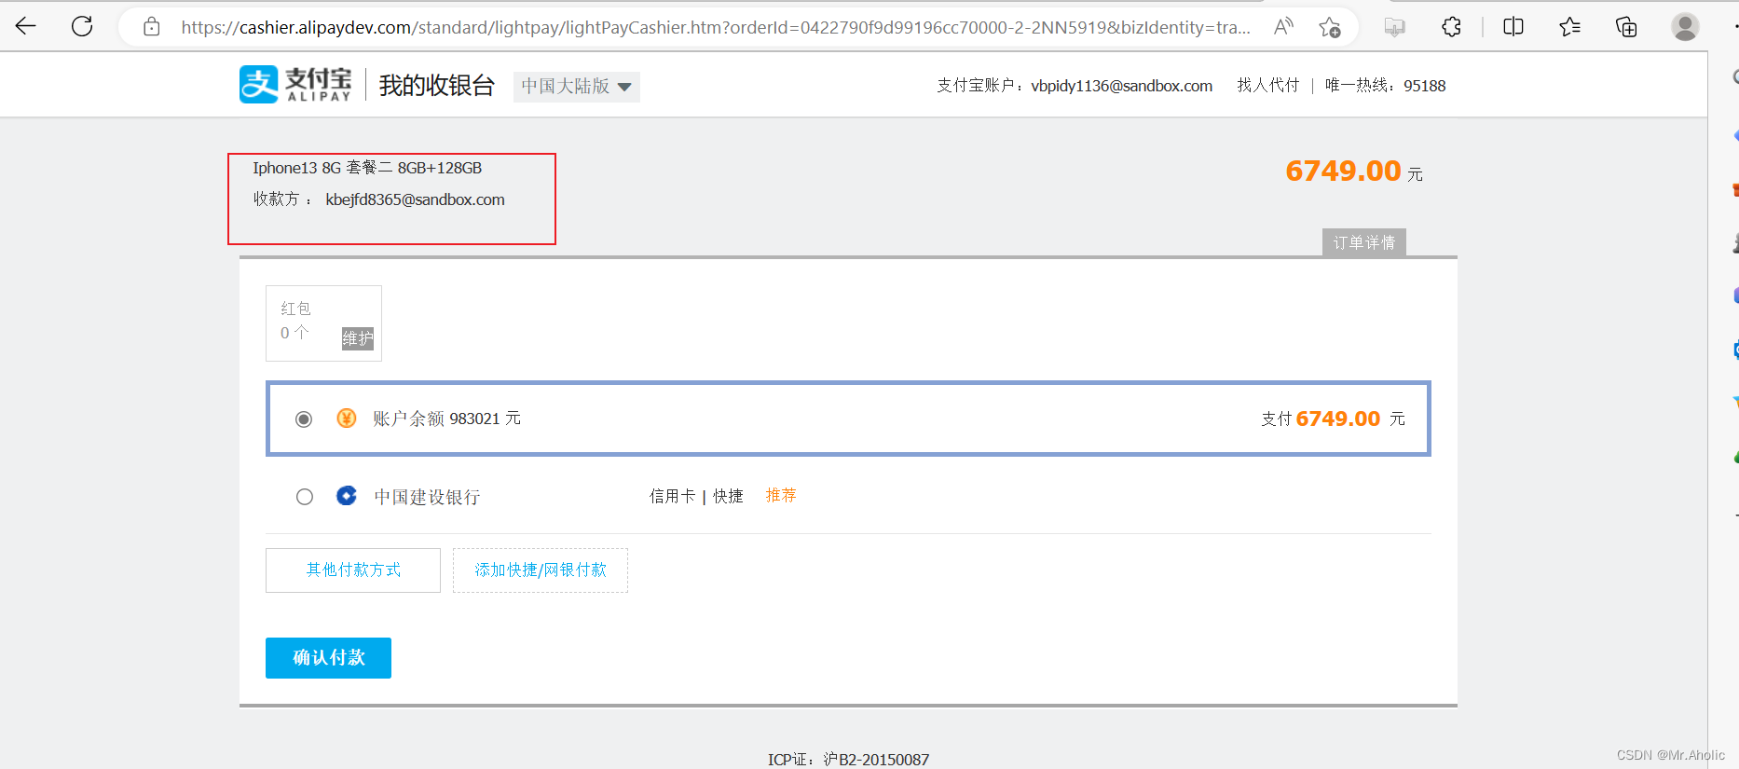Image resolution: width=1739 pixels, height=769 pixels.
Task: Toggle split screen view icon
Action: pyautogui.click(x=1513, y=27)
